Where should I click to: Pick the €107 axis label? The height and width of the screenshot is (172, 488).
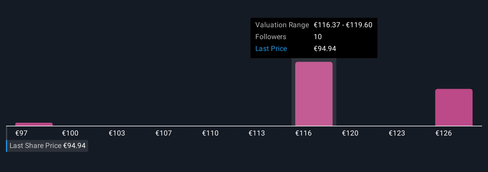click(164, 133)
